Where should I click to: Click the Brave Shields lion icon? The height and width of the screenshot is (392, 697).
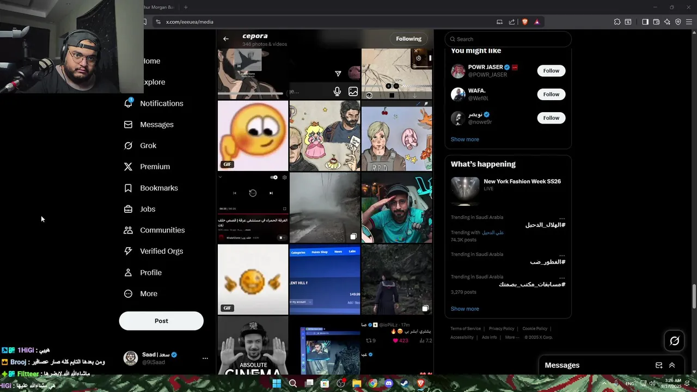[525, 22]
